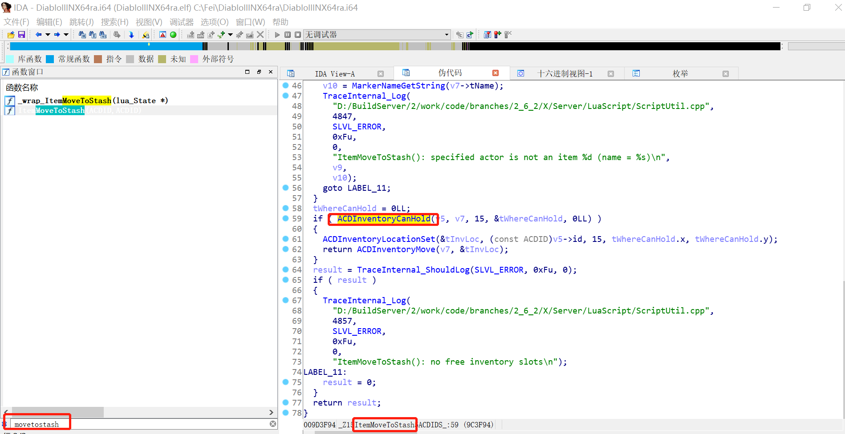Close the IDA View-A tab
The height and width of the screenshot is (434, 845).
(x=381, y=74)
